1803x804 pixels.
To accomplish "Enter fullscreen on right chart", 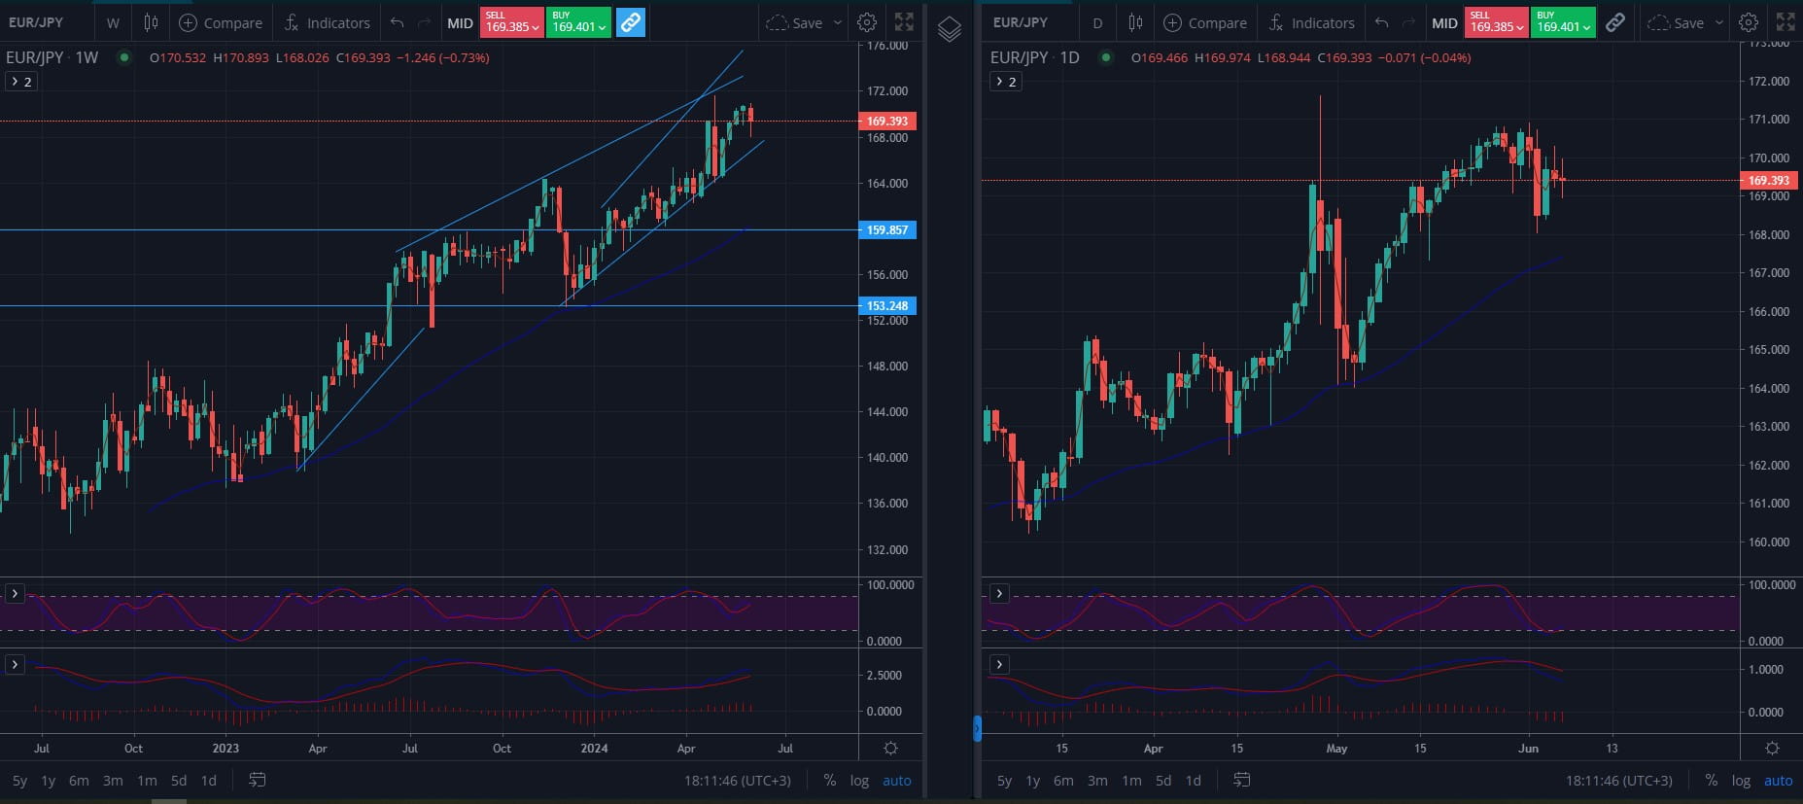I will tap(1786, 22).
